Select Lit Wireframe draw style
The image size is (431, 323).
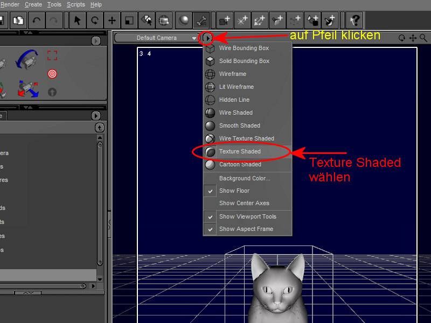(247, 87)
